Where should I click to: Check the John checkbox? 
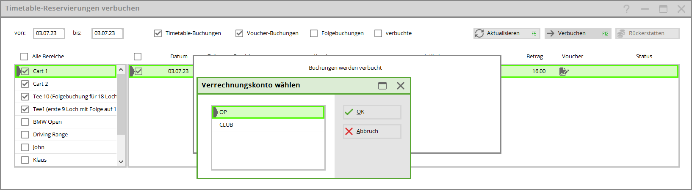[25, 147]
